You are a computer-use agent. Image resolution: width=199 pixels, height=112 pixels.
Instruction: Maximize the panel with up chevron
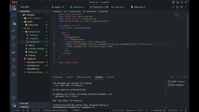click(x=182, y=77)
